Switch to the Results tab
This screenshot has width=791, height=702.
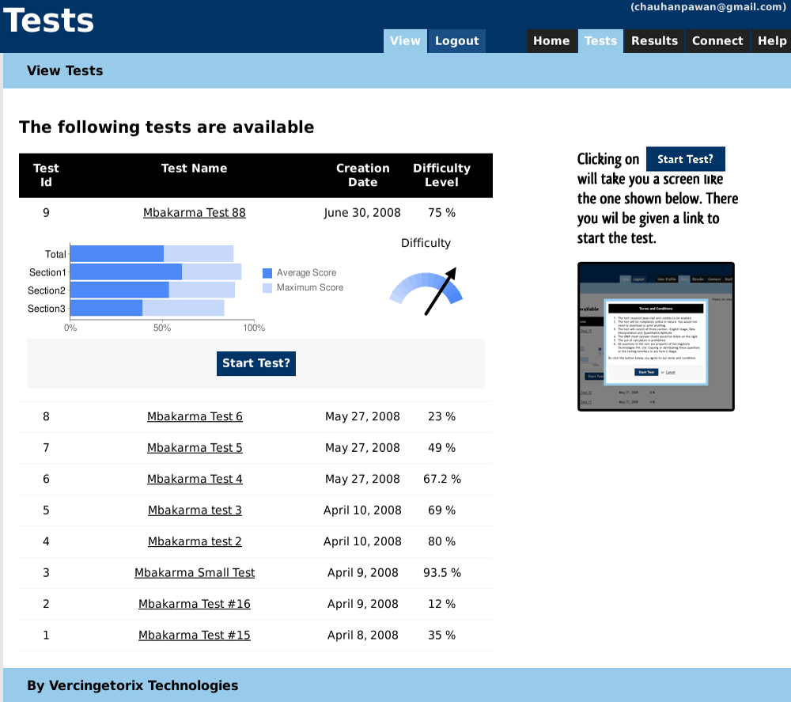click(654, 41)
